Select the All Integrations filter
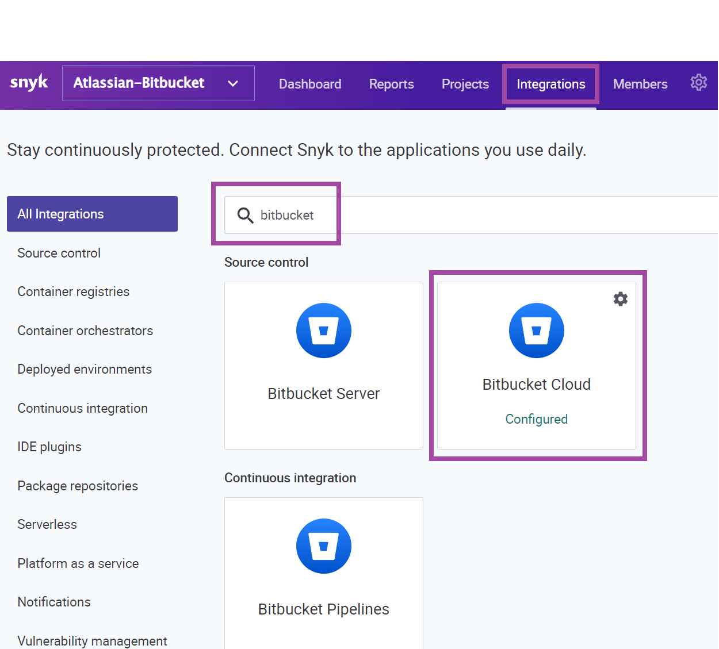This screenshot has width=719, height=649. (60, 213)
